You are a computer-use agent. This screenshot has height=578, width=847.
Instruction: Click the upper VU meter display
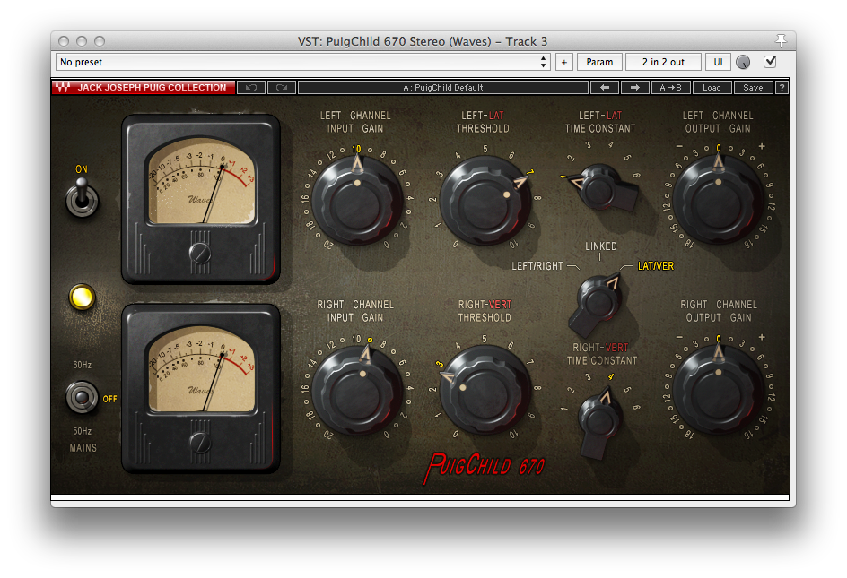pyautogui.click(x=201, y=181)
